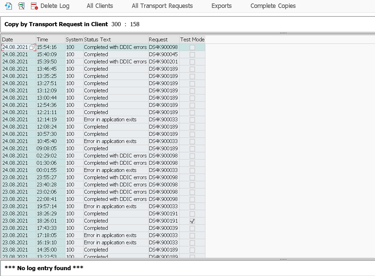Open All Transport Requests view
The height and width of the screenshot is (276, 375).
[x=162, y=6]
